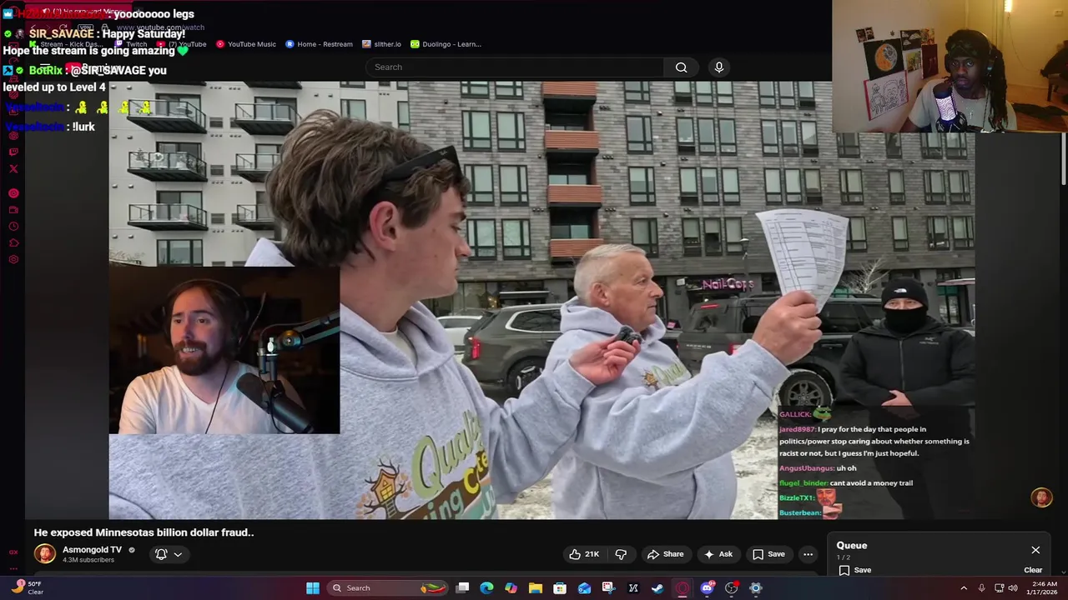Click the Ask button under the video
This screenshot has height=600, width=1068.
point(718,554)
